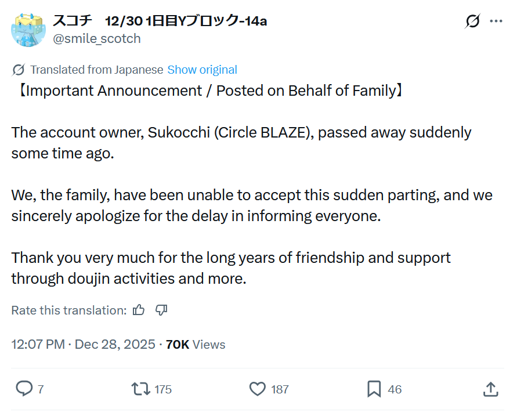Image resolution: width=517 pixels, height=412 pixels.
Task: Rate the translation with thumbs up
Action: pos(139,310)
